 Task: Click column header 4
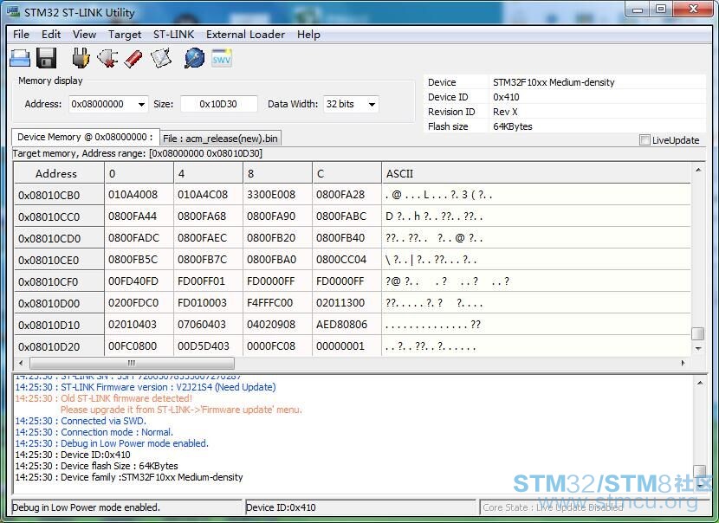click(x=208, y=173)
